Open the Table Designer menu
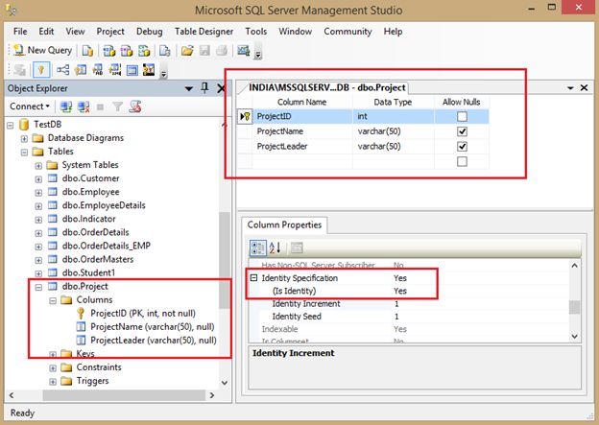This screenshot has width=599, height=425. pyautogui.click(x=204, y=32)
